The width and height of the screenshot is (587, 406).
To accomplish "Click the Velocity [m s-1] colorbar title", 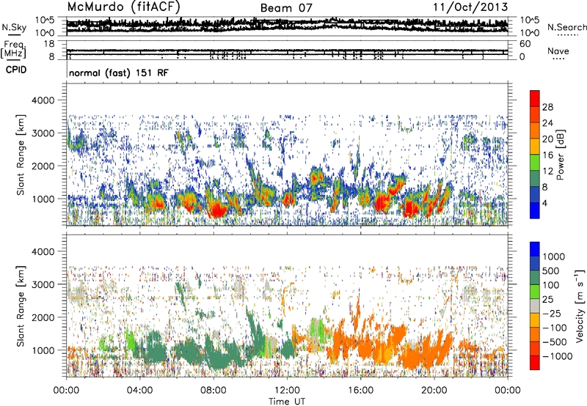I will point(580,306).
